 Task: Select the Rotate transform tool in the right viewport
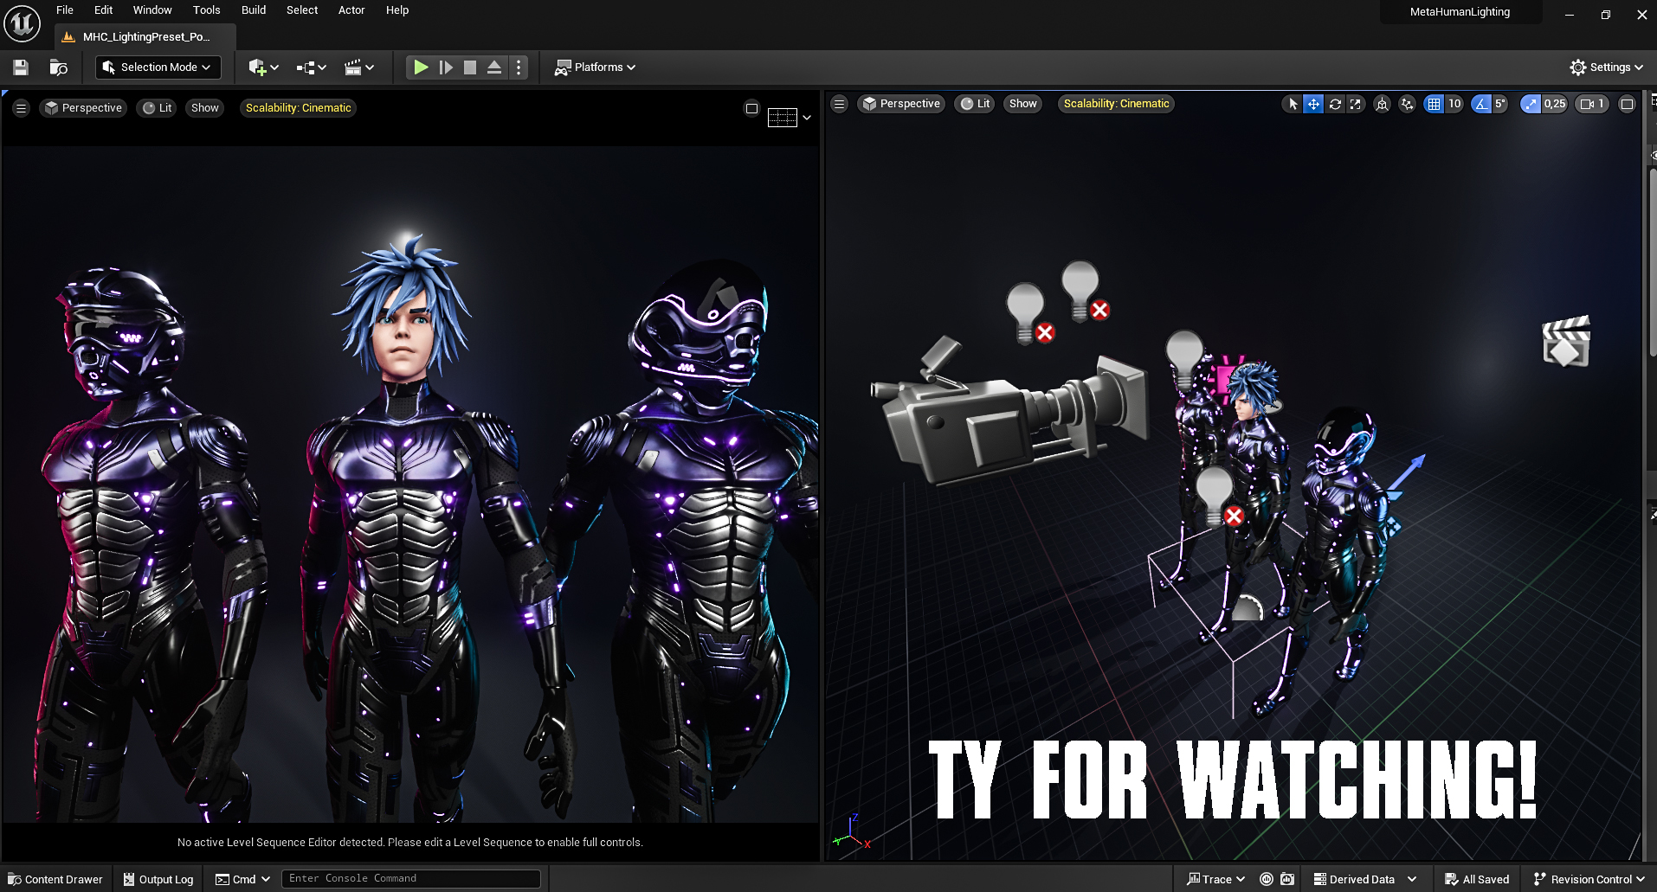[1335, 104]
